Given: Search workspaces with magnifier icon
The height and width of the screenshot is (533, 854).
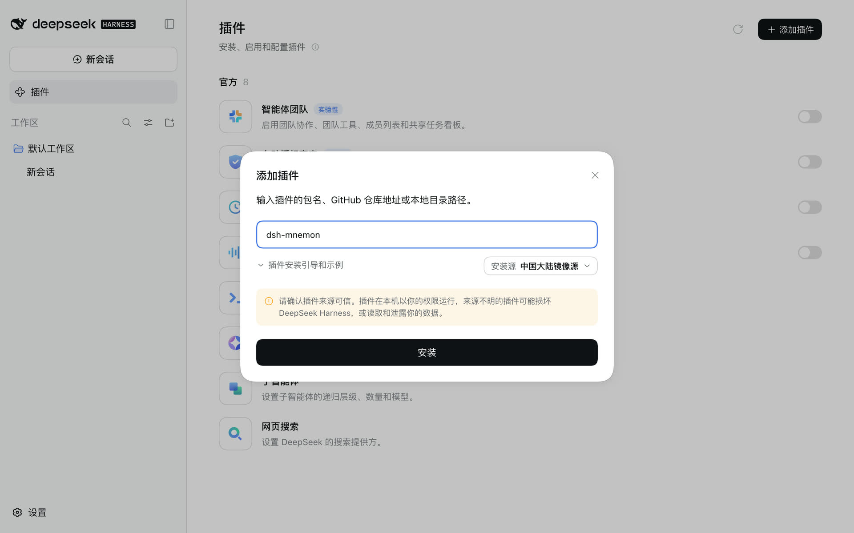Looking at the screenshot, I should click(x=127, y=123).
